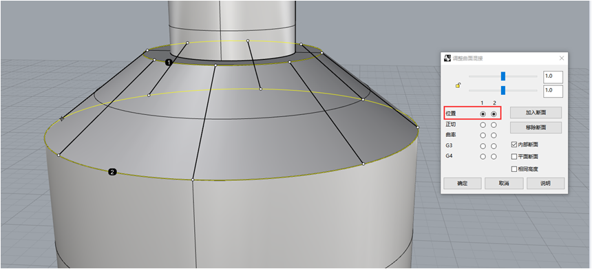The width and height of the screenshot is (592, 269).
Task: Uncheck the 内部断面 checkbox
Action: coord(514,144)
